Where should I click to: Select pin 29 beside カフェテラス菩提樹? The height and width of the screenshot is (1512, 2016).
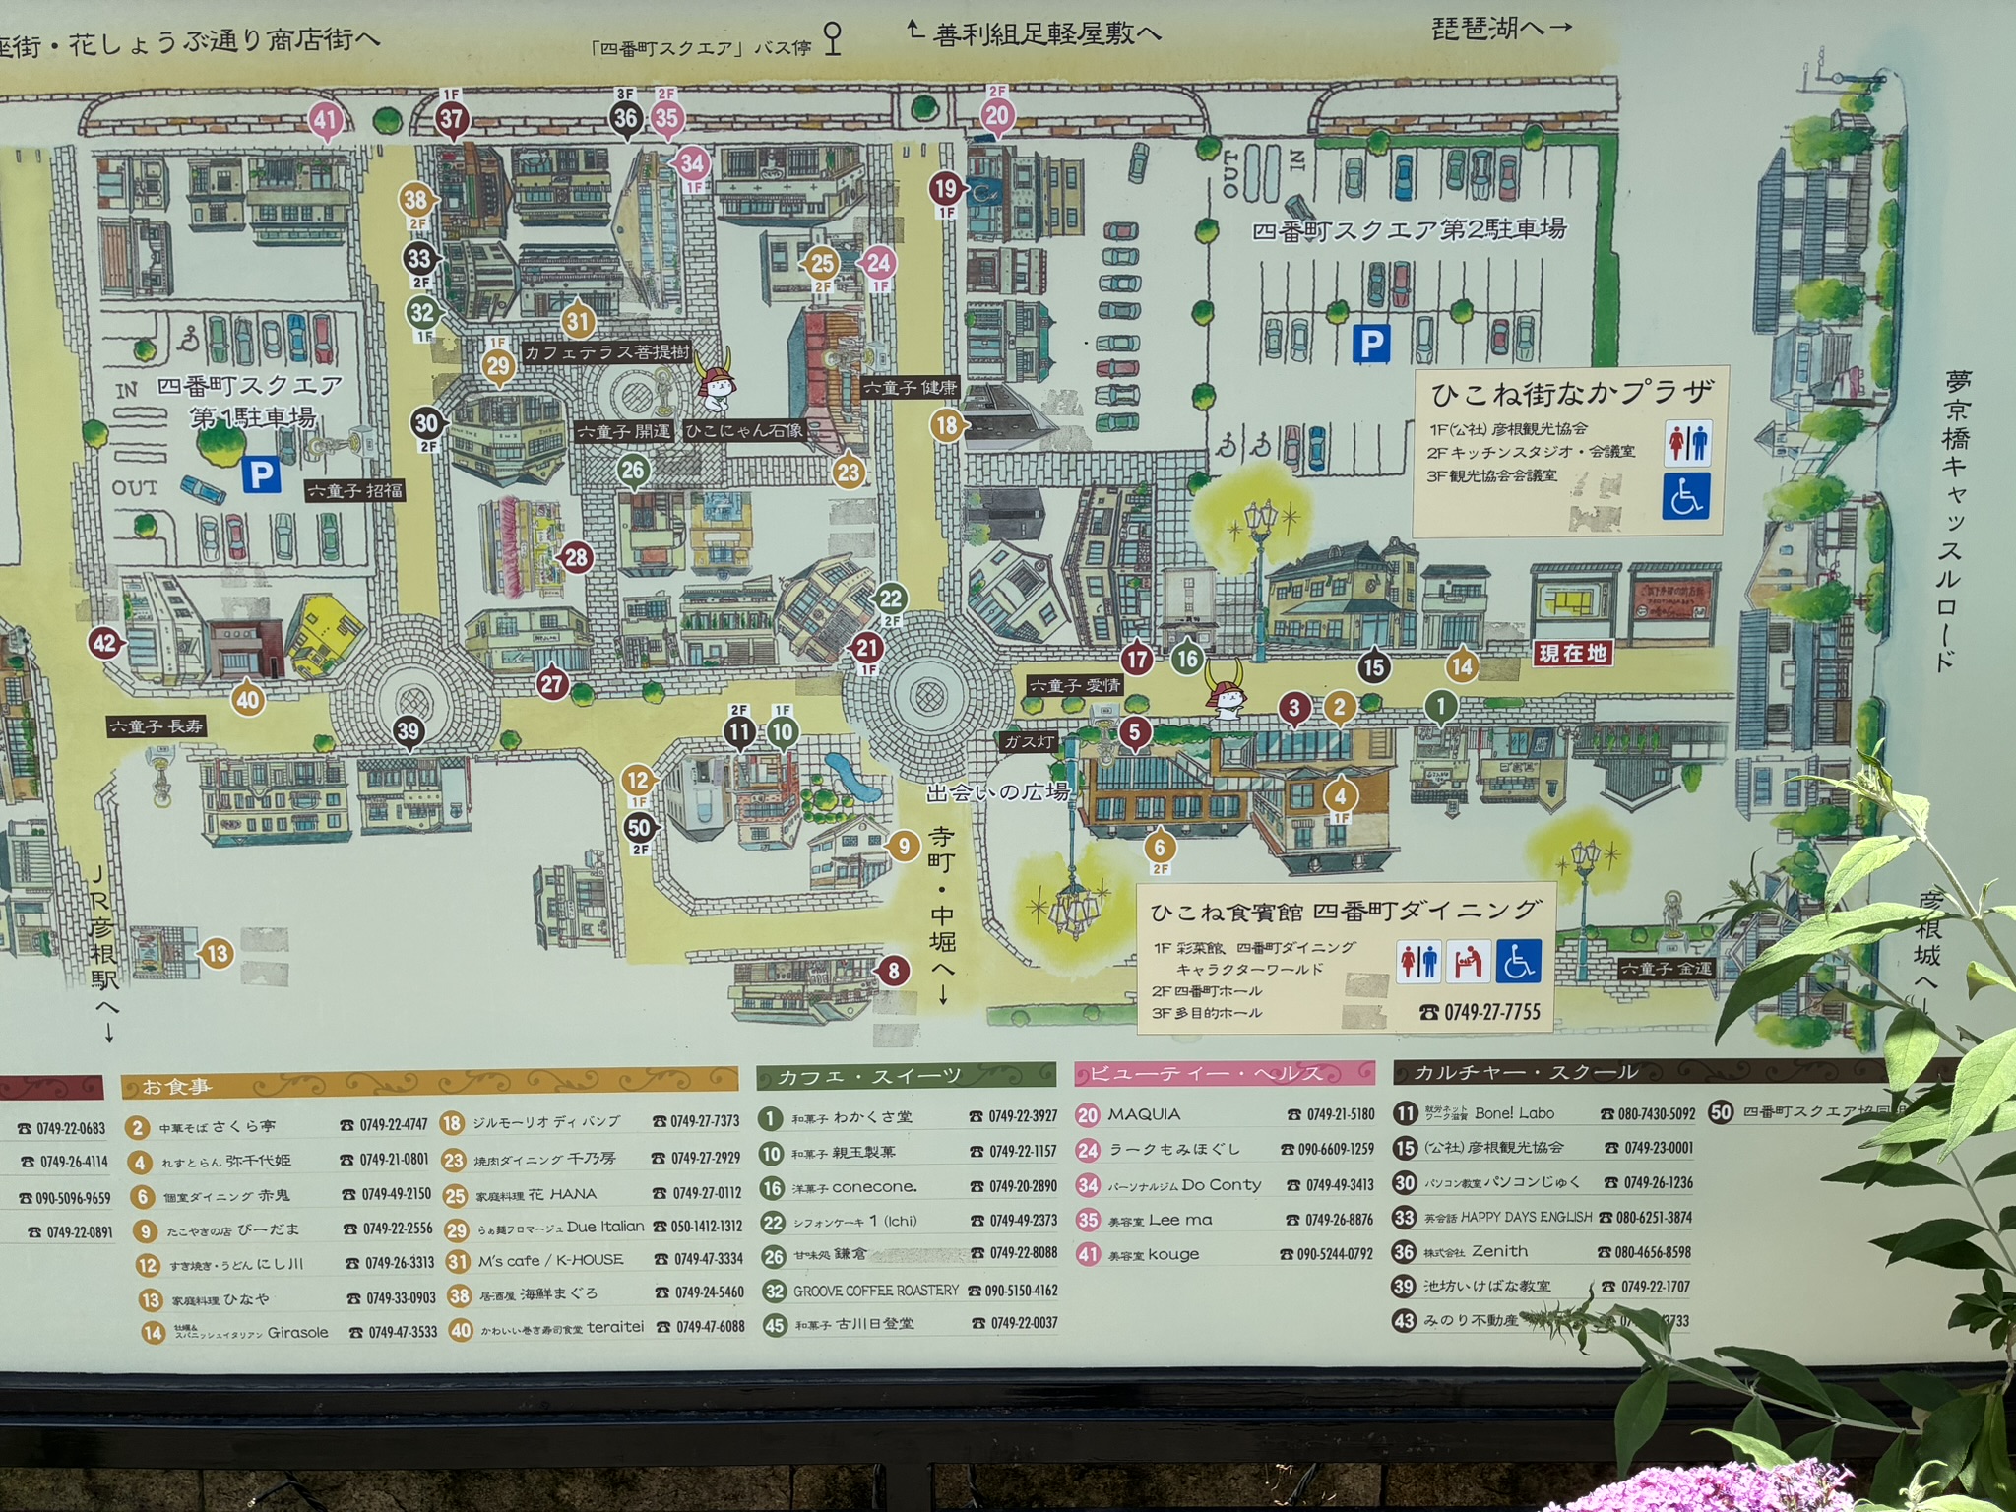coord(498,367)
